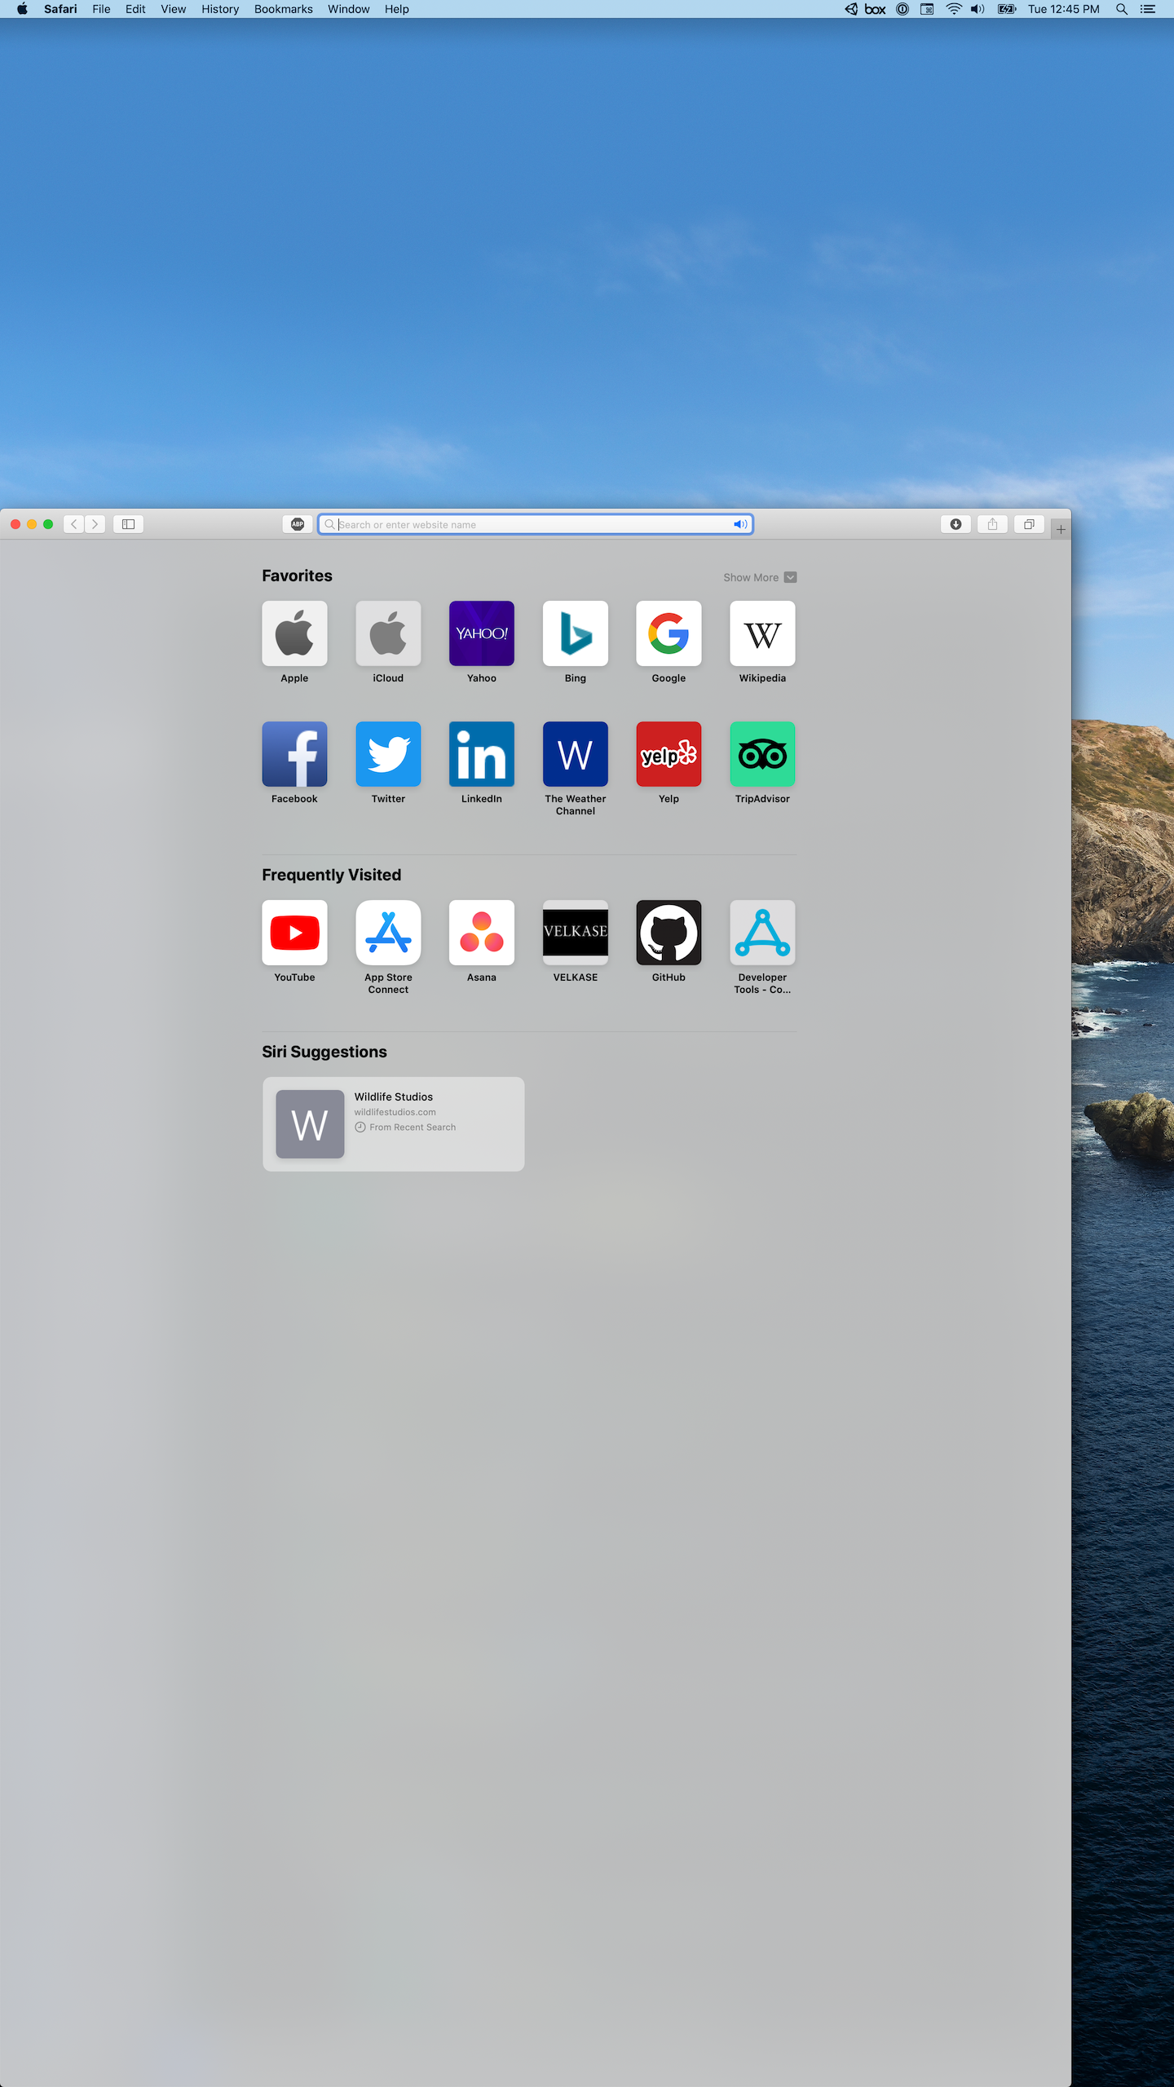Open the Apple menu
The image size is (1174, 2087).
pyautogui.click(x=22, y=9)
